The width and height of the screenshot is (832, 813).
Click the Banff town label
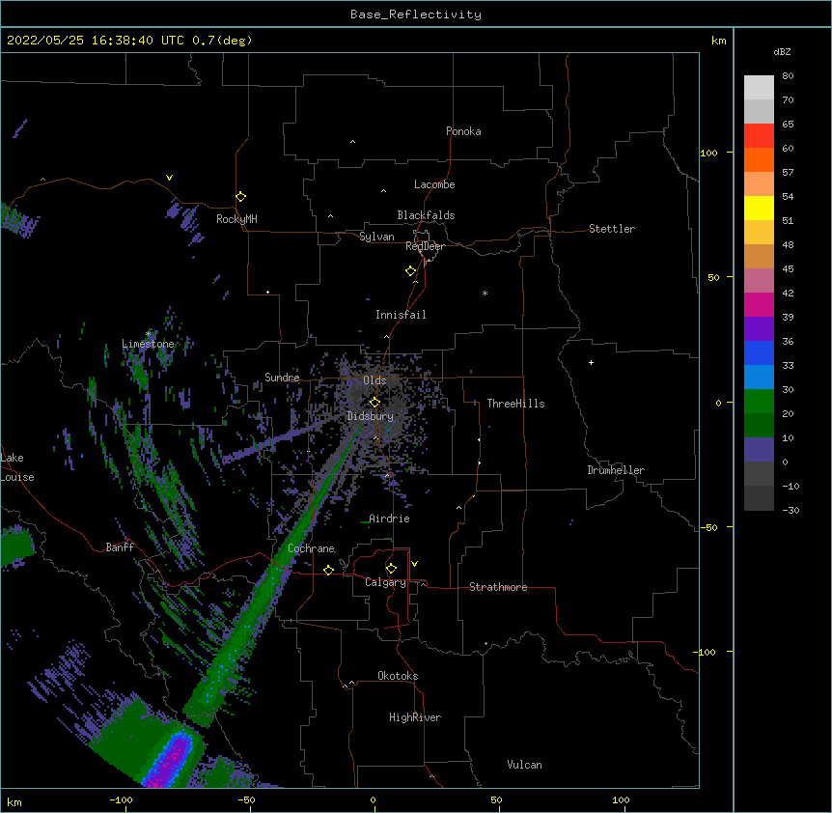click(120, 547)
